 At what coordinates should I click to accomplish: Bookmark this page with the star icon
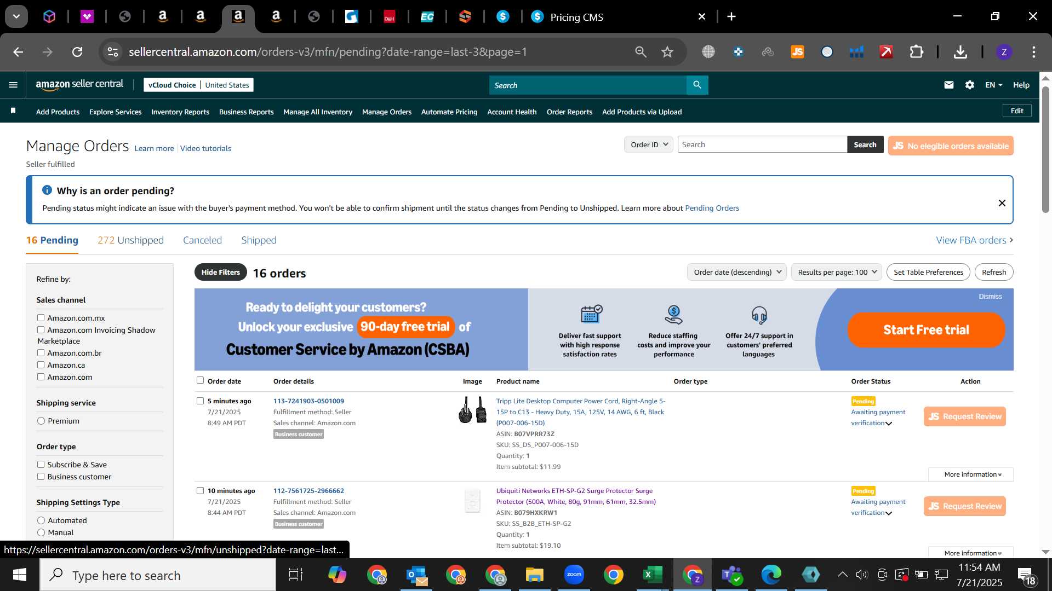(x=667, y=52)
